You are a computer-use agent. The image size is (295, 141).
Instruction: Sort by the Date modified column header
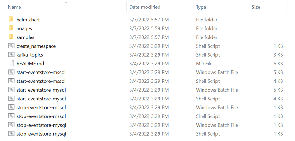145,7
